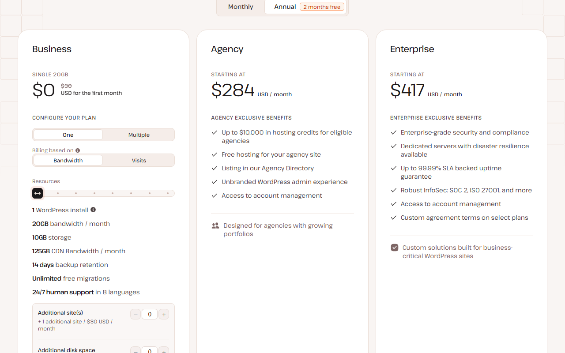Image resolution: width=565 pixels, height=353 pixels.
Task: Decrease Additional site(s) with the minus button
Action: pos(136,314)
